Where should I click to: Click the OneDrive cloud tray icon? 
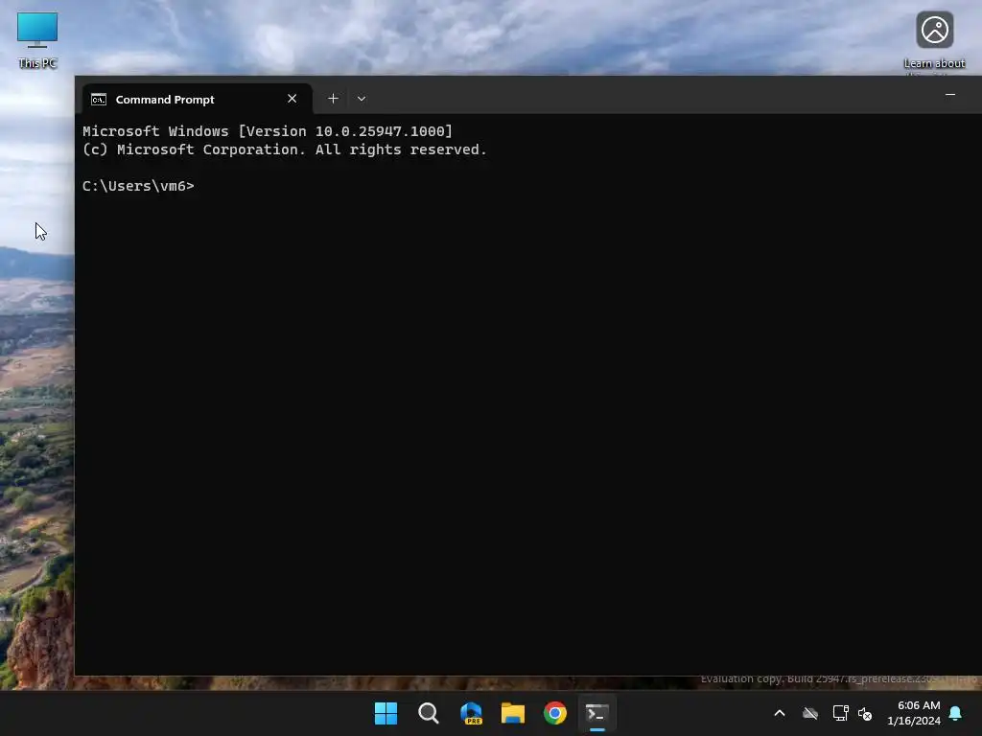pyautogui.click(x=810, y=713)
